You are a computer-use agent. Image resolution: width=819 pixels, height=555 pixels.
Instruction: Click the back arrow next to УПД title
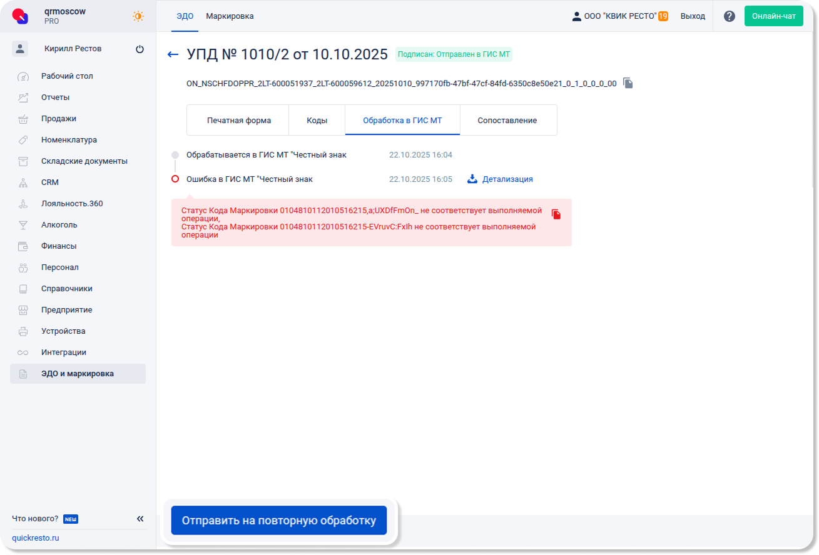click(x=173, y=55)
